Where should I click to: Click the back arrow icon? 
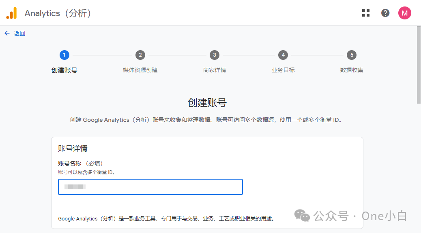pyautogui.click(x=7, y=33)
